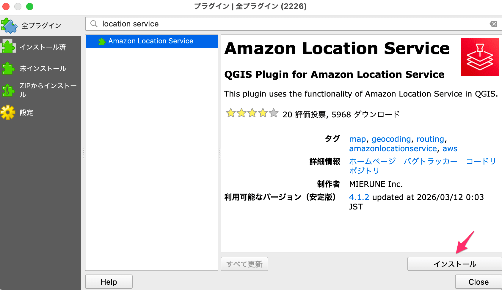The image size is (502, 290).
Task: Select Amazon Location Service in the plugin list
Action: (x=151, y=41)
